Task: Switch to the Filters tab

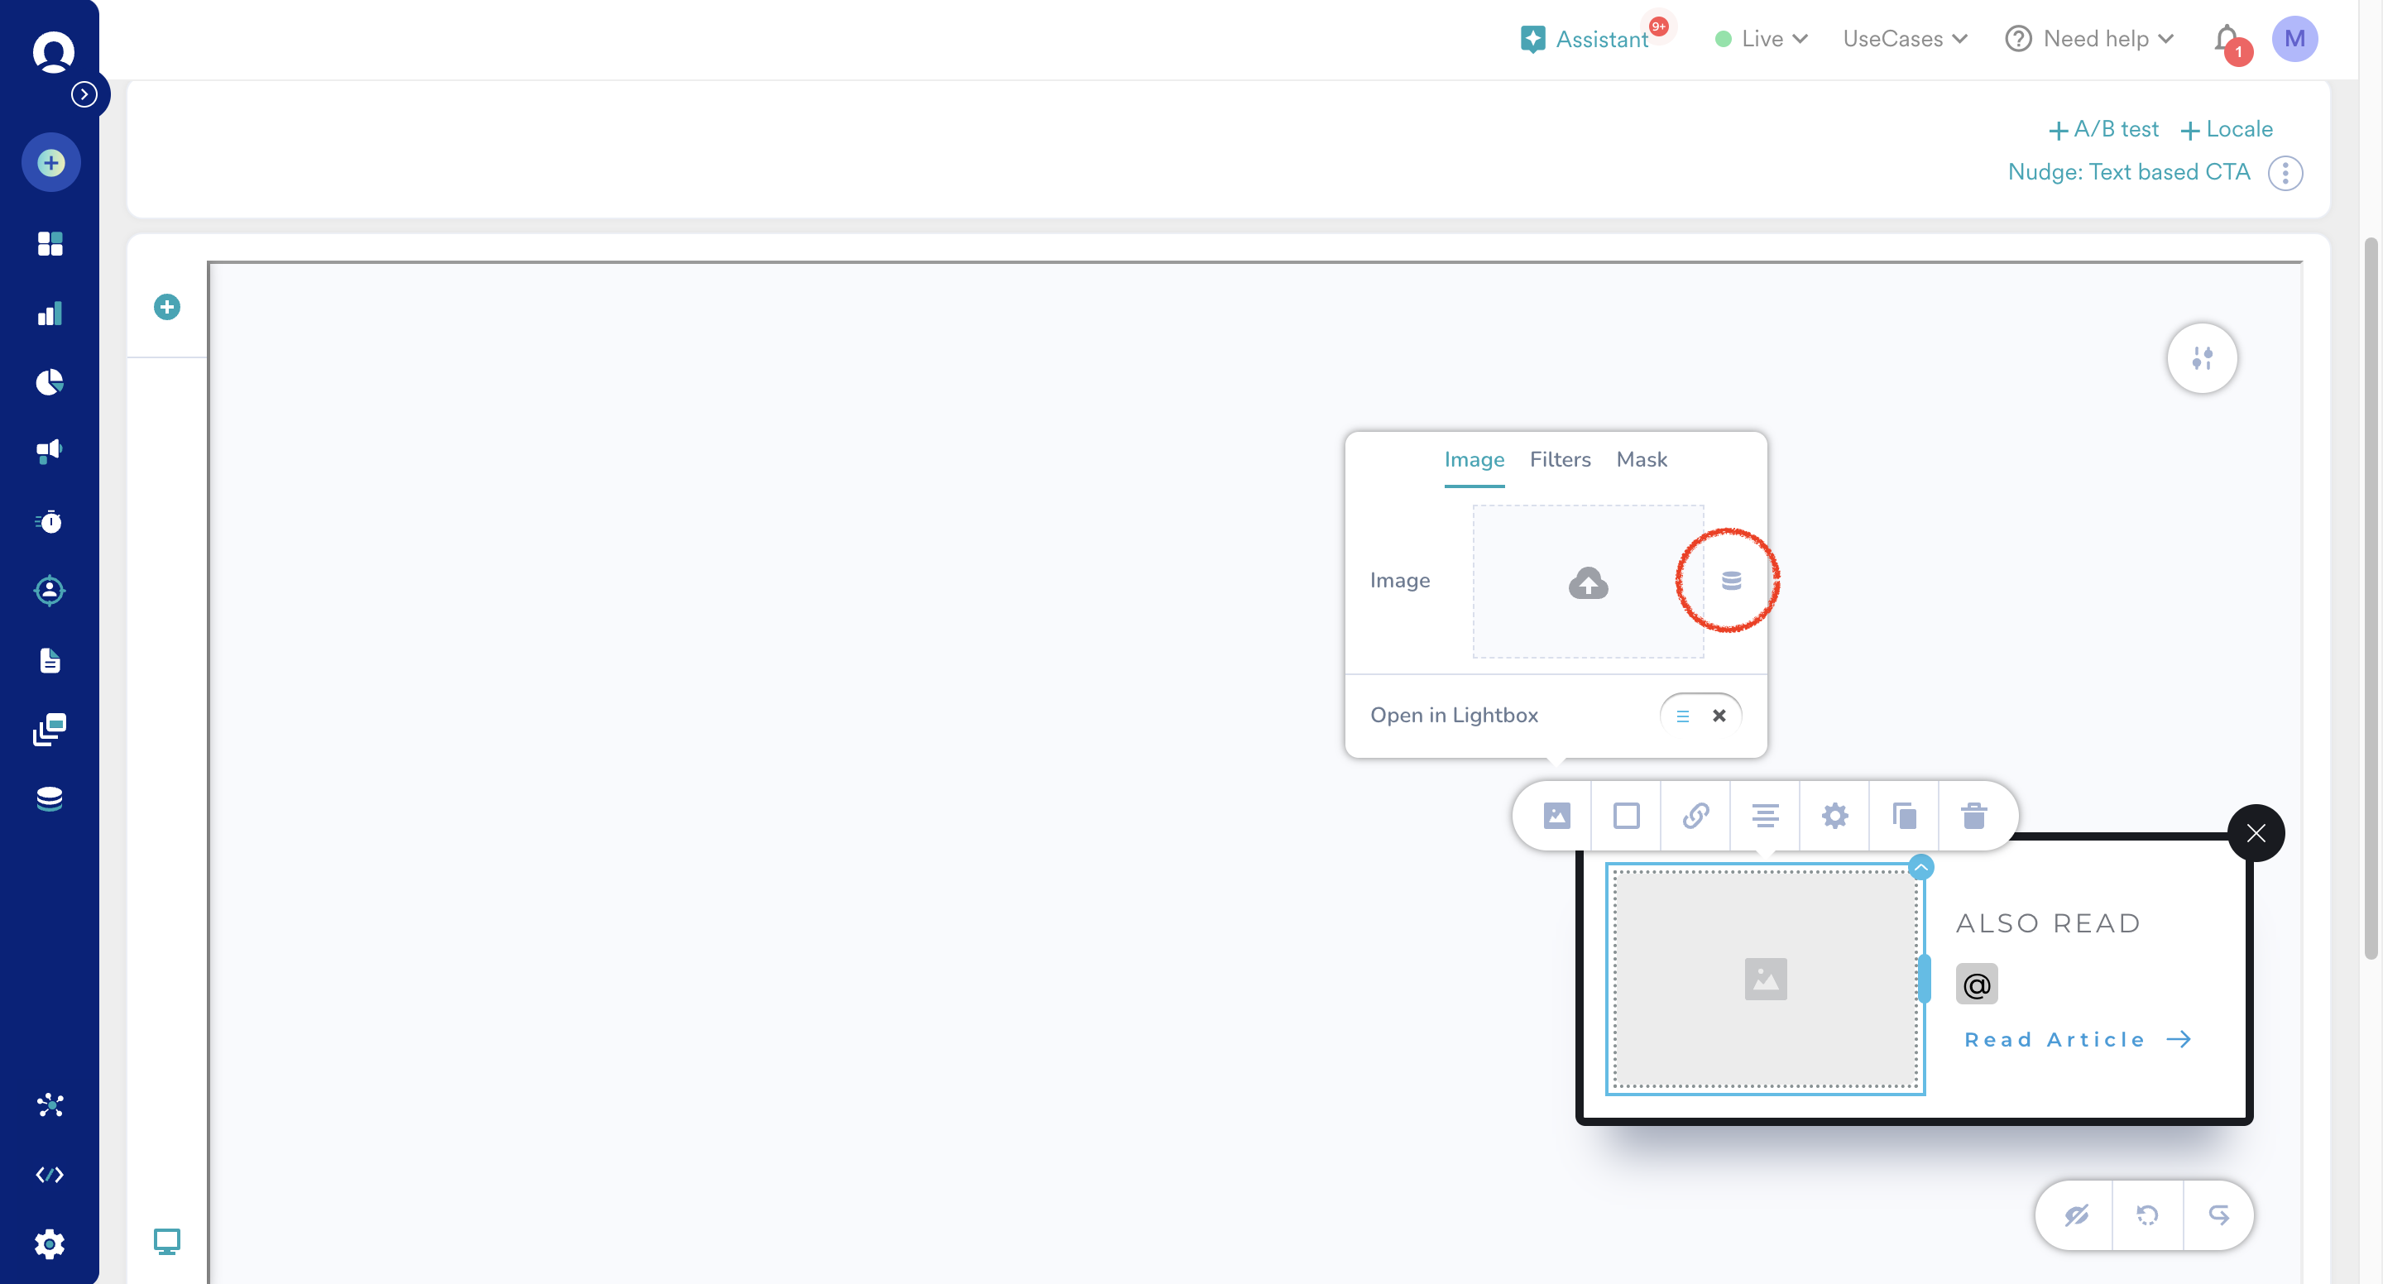Action: 1560,460
